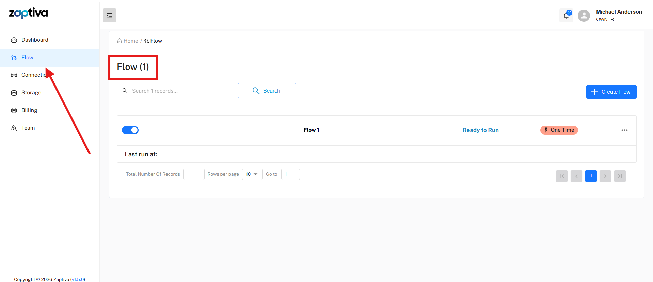
Task: Collapse the sidebar using hamburger icon
Action: point(110,16)
